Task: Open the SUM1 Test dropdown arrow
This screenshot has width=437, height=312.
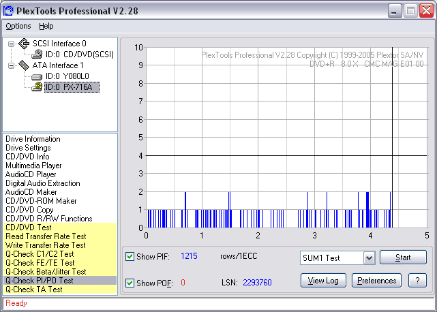Action: [369, 258]
